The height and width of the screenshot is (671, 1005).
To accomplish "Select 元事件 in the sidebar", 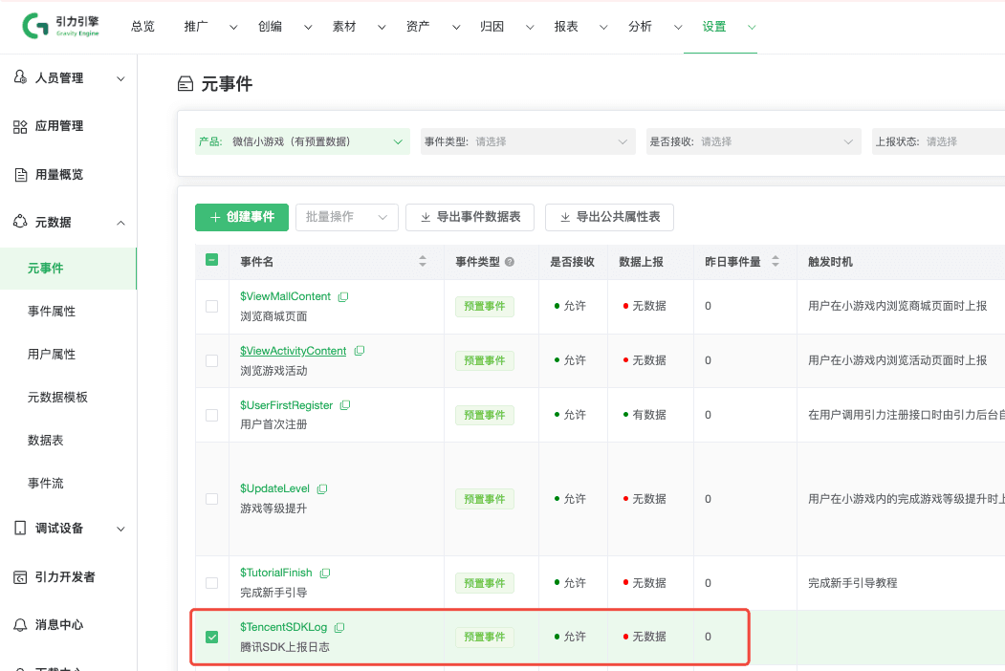I will [68, 269].
